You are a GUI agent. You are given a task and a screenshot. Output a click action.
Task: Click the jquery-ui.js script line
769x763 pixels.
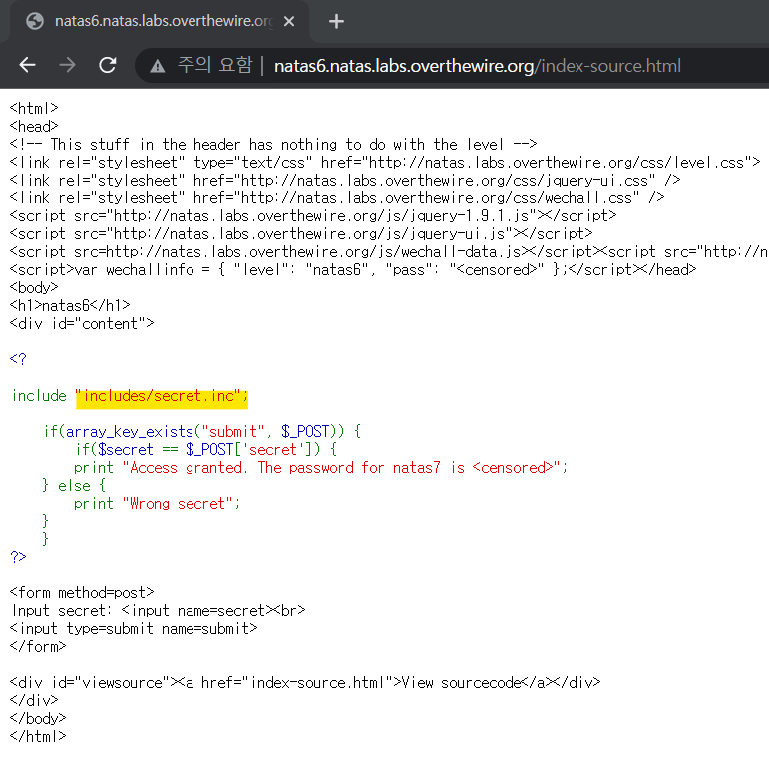[301, 234]
